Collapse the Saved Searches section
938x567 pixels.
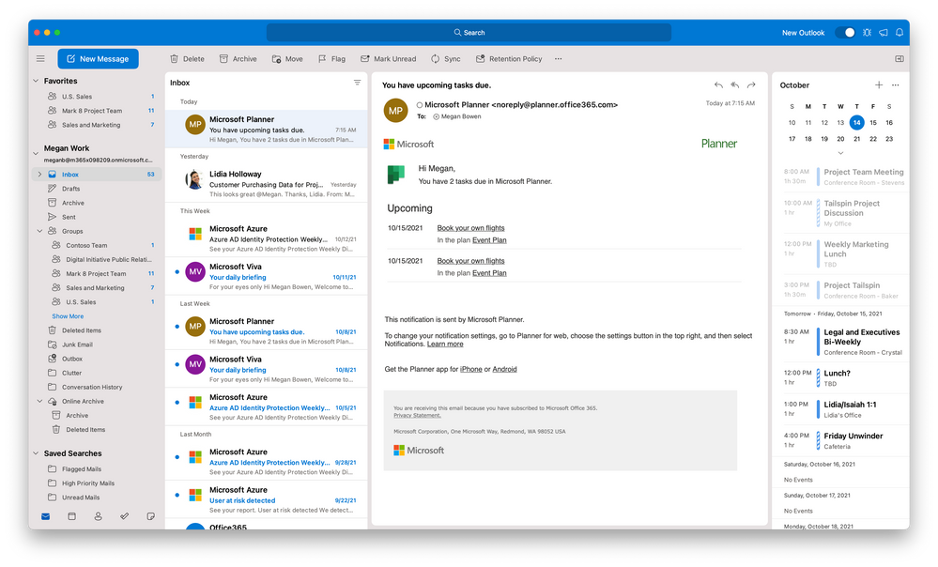click(x=38, y=454)
